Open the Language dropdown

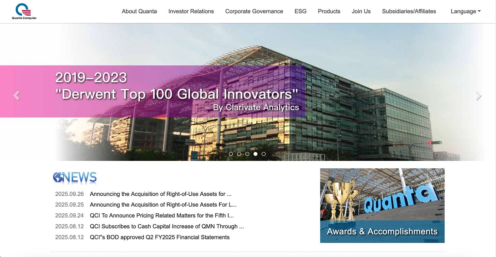click(466, 11)
